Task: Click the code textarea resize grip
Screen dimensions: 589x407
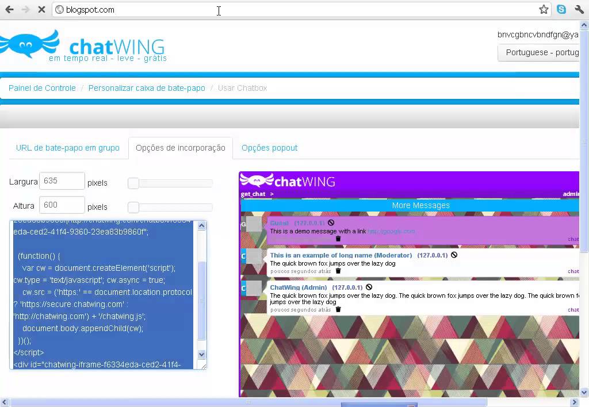Action: 203,366
